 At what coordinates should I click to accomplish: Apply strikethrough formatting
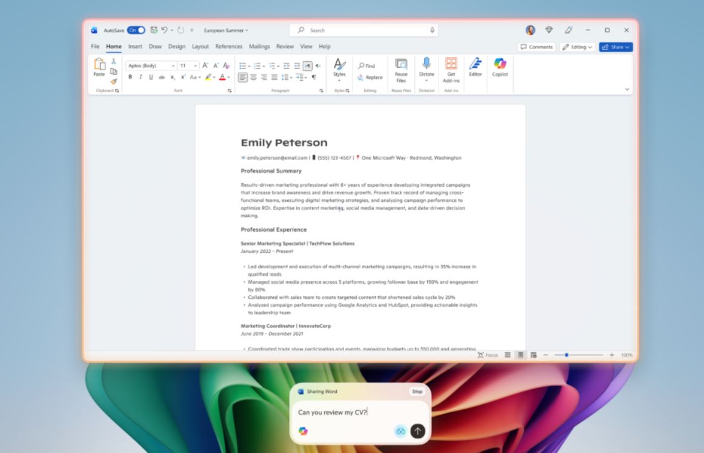point(161,77)
